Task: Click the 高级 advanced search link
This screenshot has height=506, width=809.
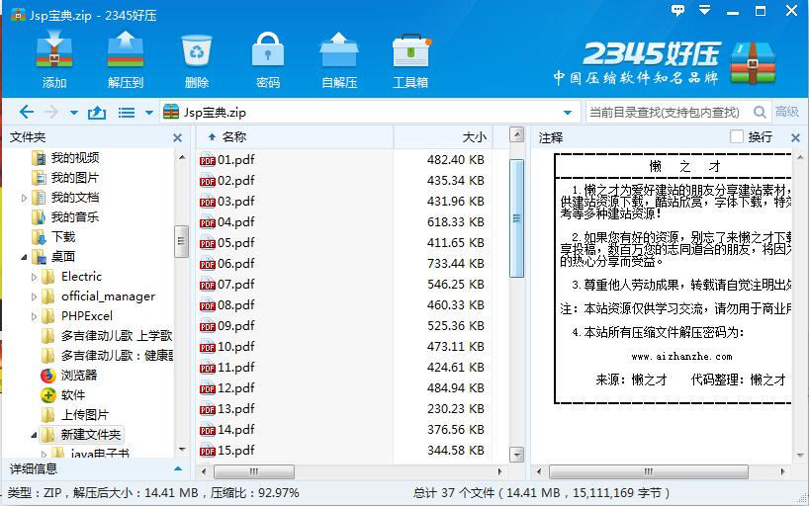Action: (x=787, y=112)
